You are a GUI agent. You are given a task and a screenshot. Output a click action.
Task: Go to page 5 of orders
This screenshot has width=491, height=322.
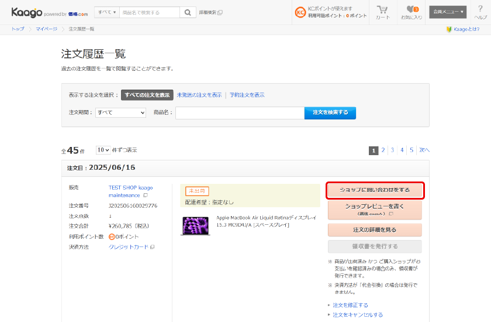pyautogui.click(x=412, y=150)
